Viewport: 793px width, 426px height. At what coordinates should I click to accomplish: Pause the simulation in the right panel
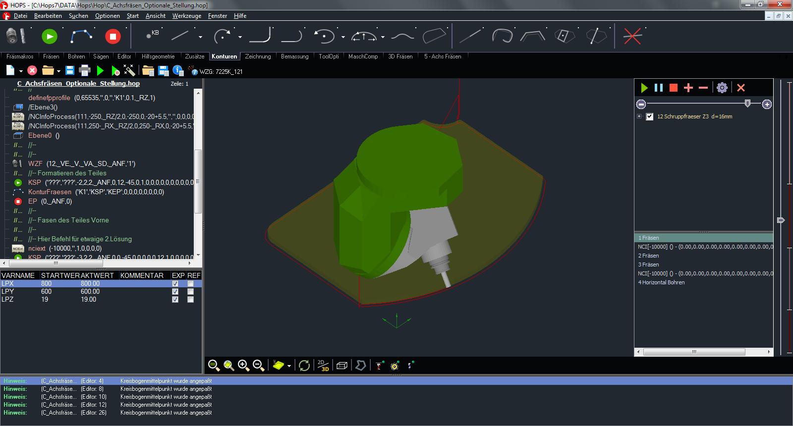(659, 88)
